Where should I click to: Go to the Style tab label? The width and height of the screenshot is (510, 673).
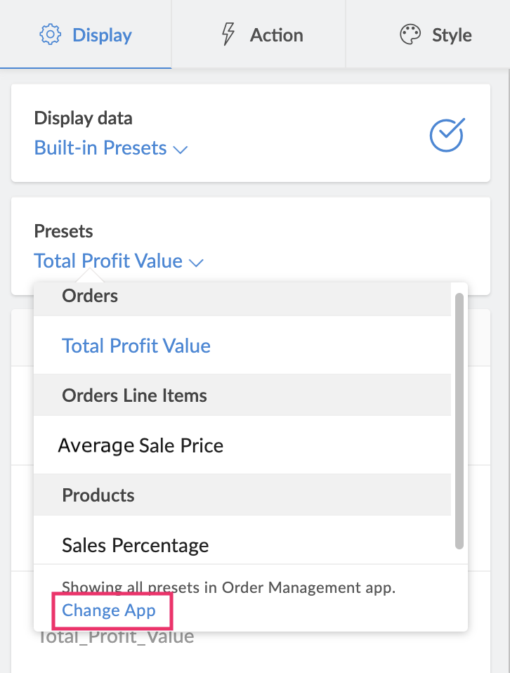[452, 35]
